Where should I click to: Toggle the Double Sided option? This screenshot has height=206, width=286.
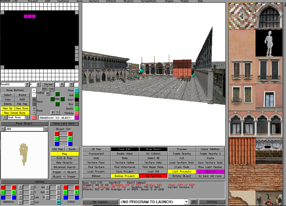tap(125, 154)
